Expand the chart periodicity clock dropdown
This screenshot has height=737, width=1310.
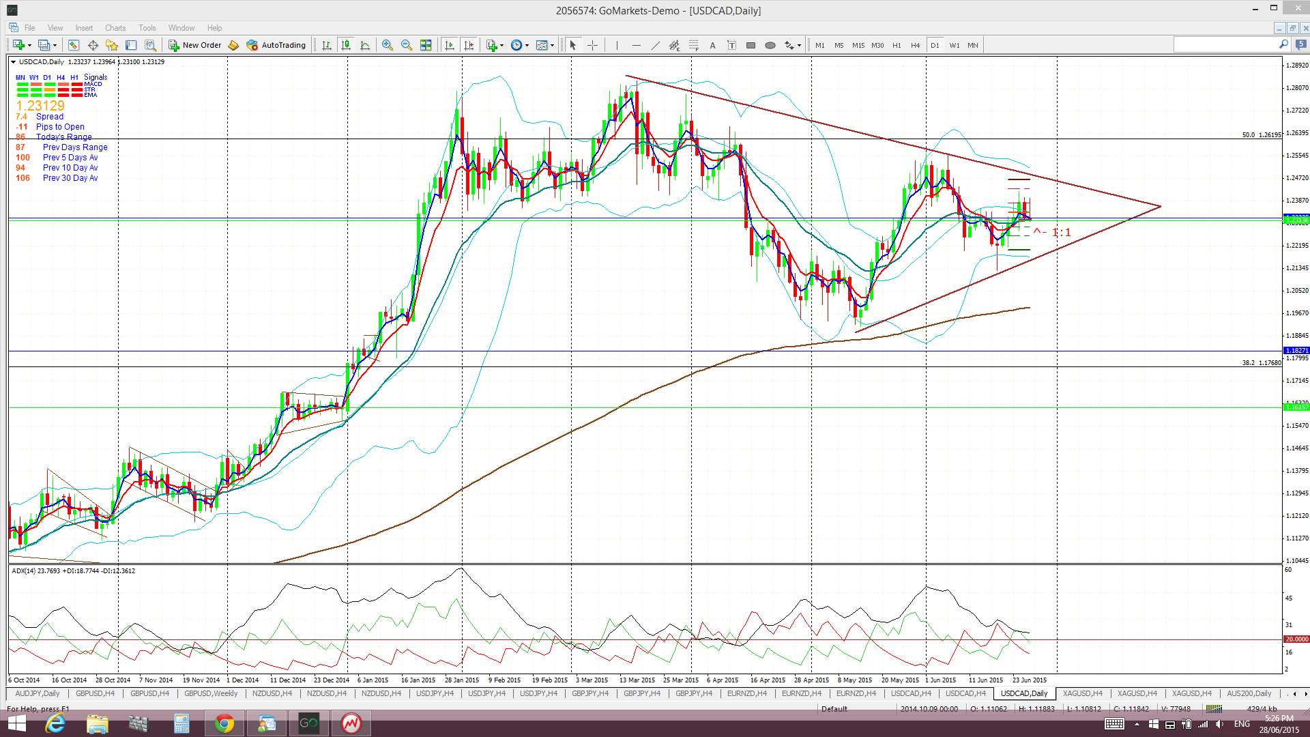coord(527,46)
